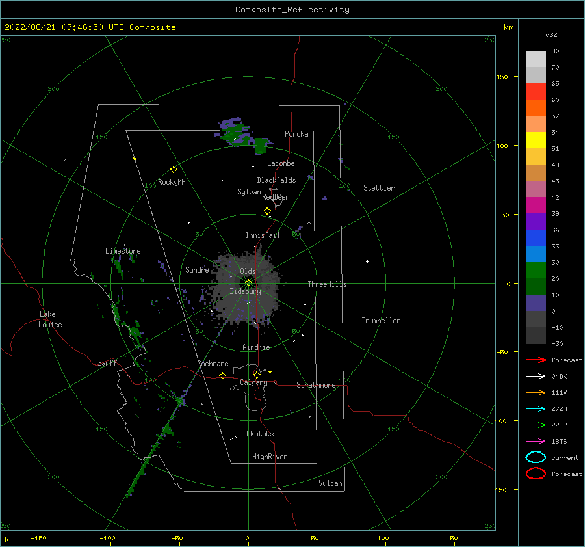This screenshot has height=547, width=585.
Task: Click the Stettler label
Action: point(379,188)
